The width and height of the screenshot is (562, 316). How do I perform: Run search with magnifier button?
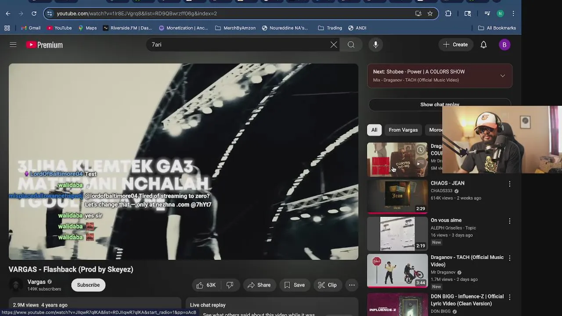pyautogui.click(x=351, y=45)
